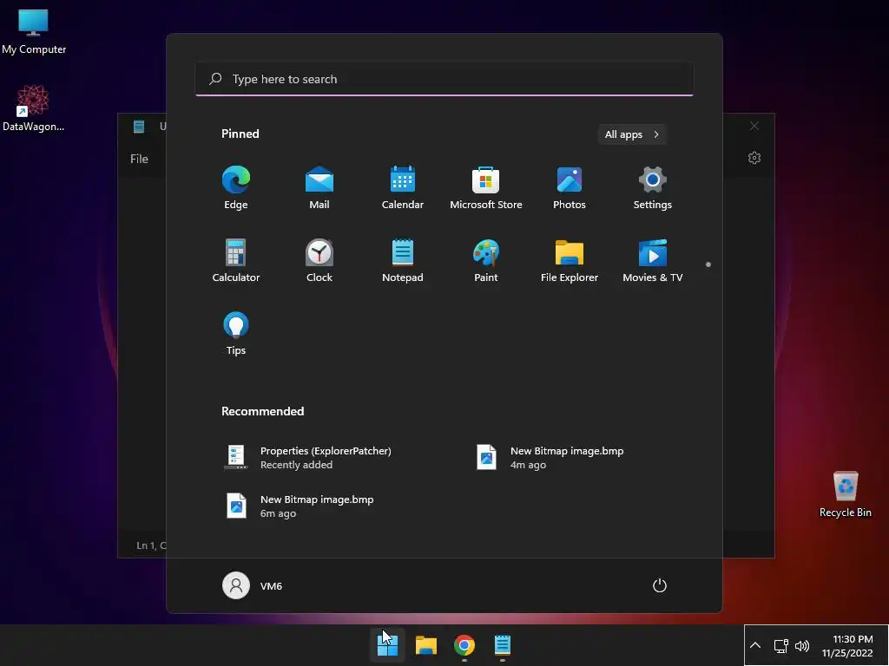Launch the Photos app
The width and height of the screenshot is (889, 666).
[x=570, y=187]
